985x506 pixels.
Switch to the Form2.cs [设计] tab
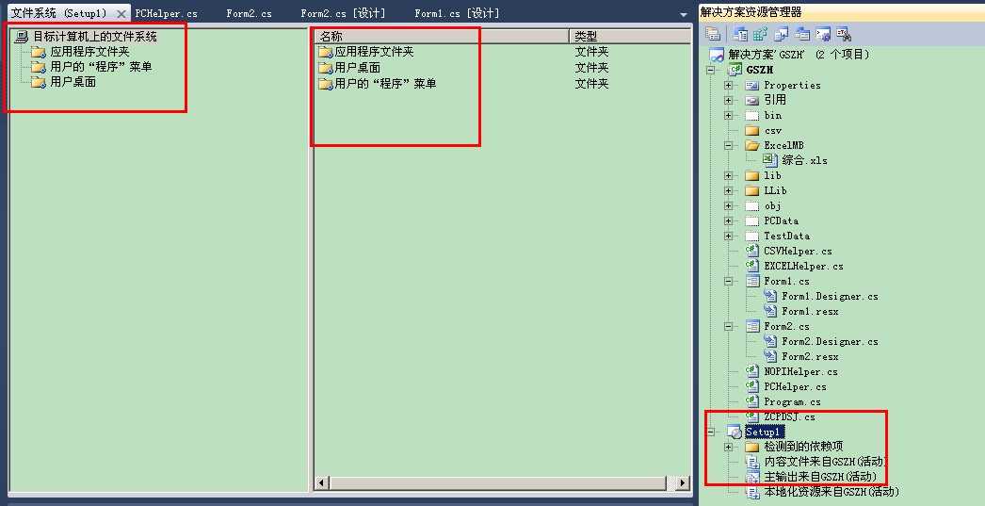click(343, 13)
